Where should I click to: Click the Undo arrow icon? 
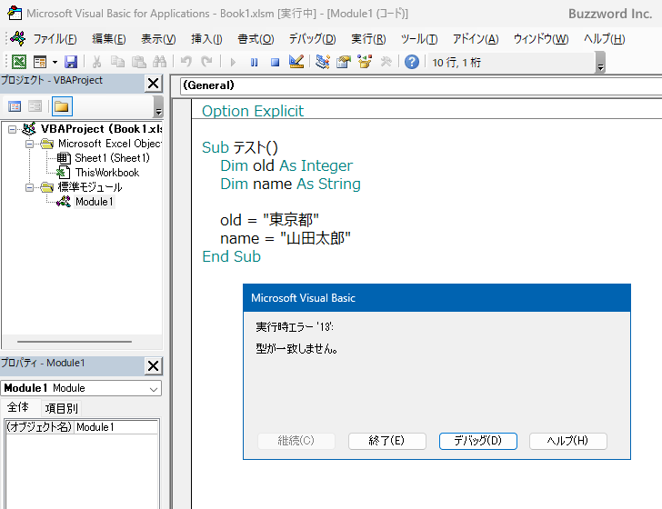[x=186, y=62]
